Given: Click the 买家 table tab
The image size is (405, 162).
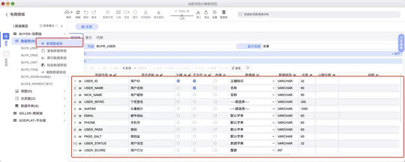Looking at the screenshot, I should [87, 27].
